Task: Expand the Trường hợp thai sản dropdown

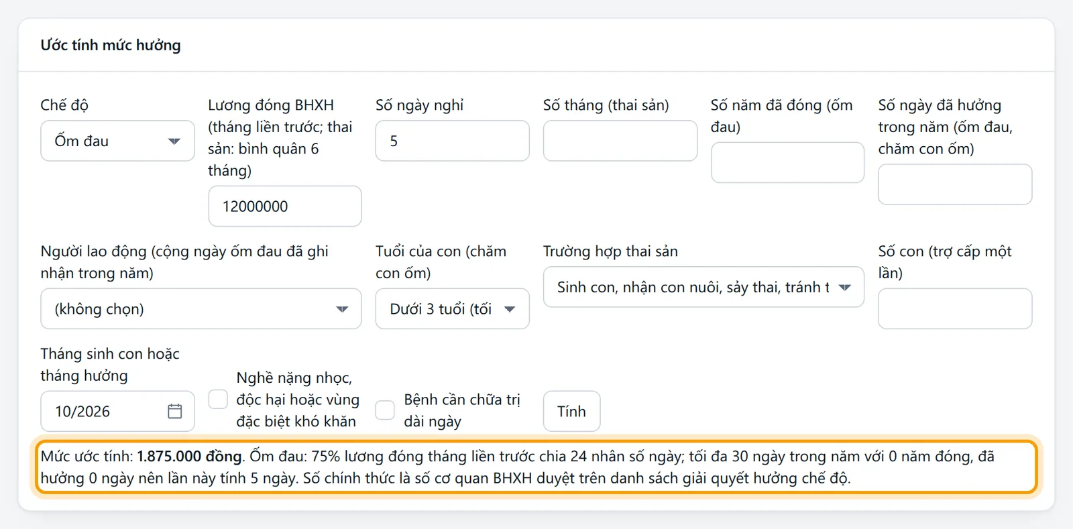Action: tap(703, 287)
